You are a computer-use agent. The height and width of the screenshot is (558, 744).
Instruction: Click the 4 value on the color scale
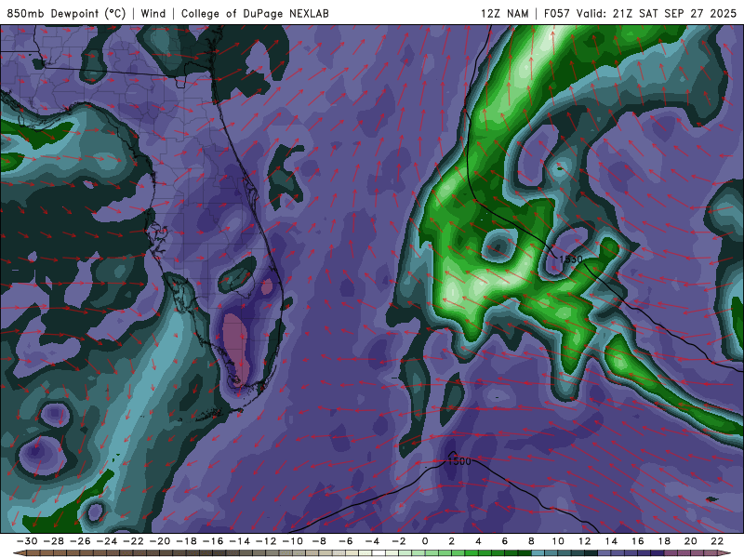[x=478, y=541]
